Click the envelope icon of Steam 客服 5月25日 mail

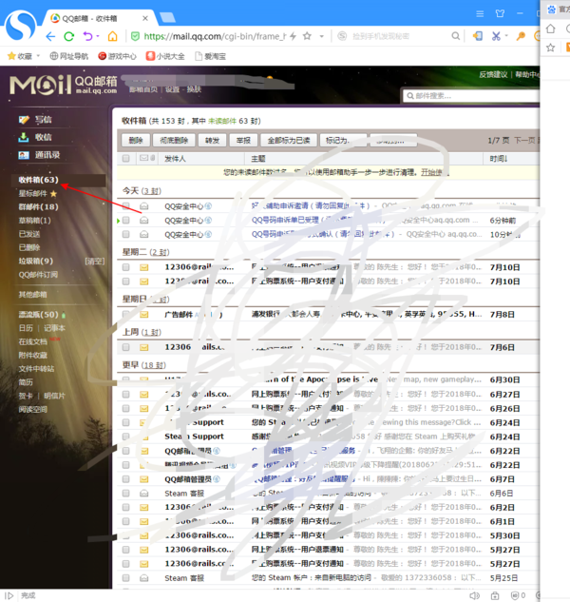tap(143, 578)
